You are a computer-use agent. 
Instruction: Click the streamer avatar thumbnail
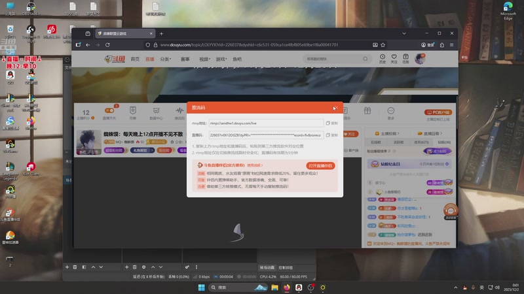click(x=88, y=142)
